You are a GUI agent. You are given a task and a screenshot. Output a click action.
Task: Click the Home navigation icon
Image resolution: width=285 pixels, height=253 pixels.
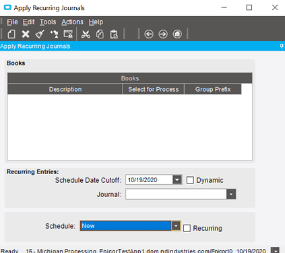point(177,34)
